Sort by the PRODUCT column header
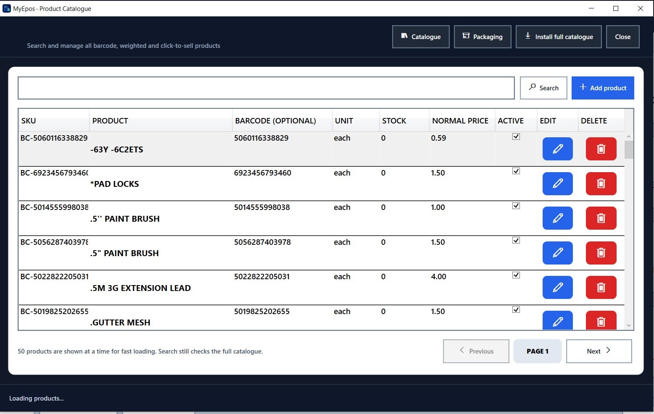The width and height of the screenshot is (654, 414). click(x=161, y=121)
